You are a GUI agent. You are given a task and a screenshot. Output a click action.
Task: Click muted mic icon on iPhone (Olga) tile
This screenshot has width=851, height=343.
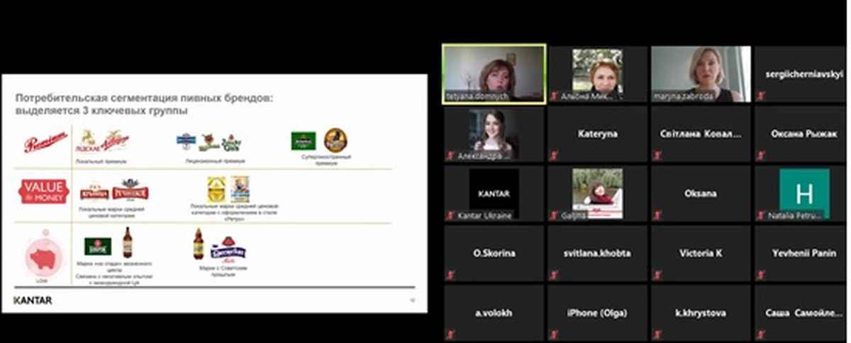555,334
